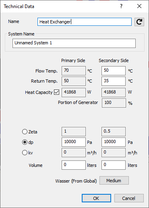Click the Wasser (From Global) label
The height and width of the screenshot is (208, 149).
[76, 181]
